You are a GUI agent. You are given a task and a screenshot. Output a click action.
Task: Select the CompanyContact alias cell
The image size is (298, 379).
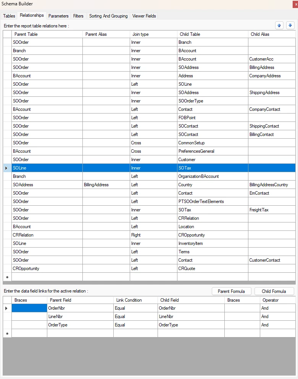tap(272, 109)
